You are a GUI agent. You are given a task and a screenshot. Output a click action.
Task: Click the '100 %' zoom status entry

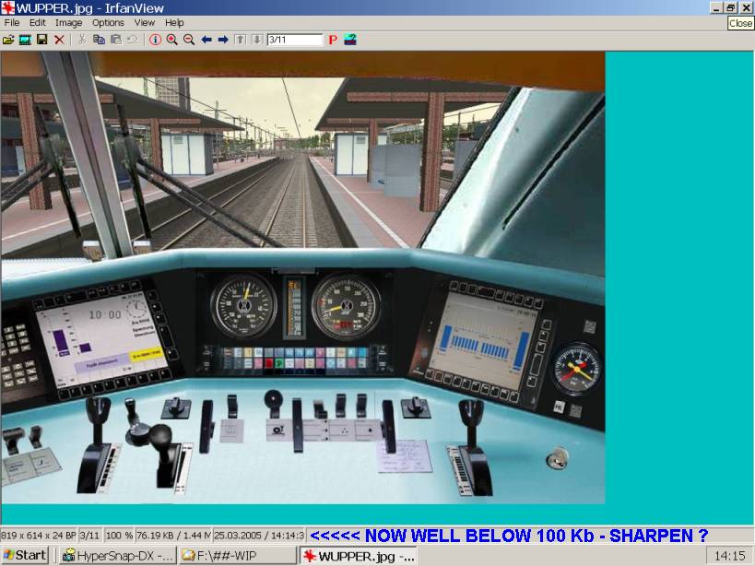[x=119, y=536]
